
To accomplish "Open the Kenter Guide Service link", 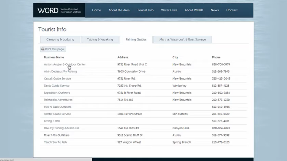I will pos(57,114).
